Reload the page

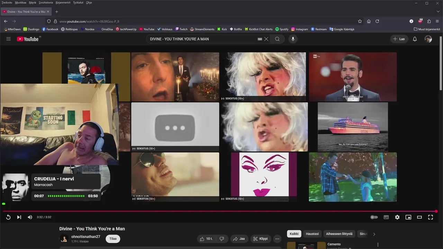[377, 21]
